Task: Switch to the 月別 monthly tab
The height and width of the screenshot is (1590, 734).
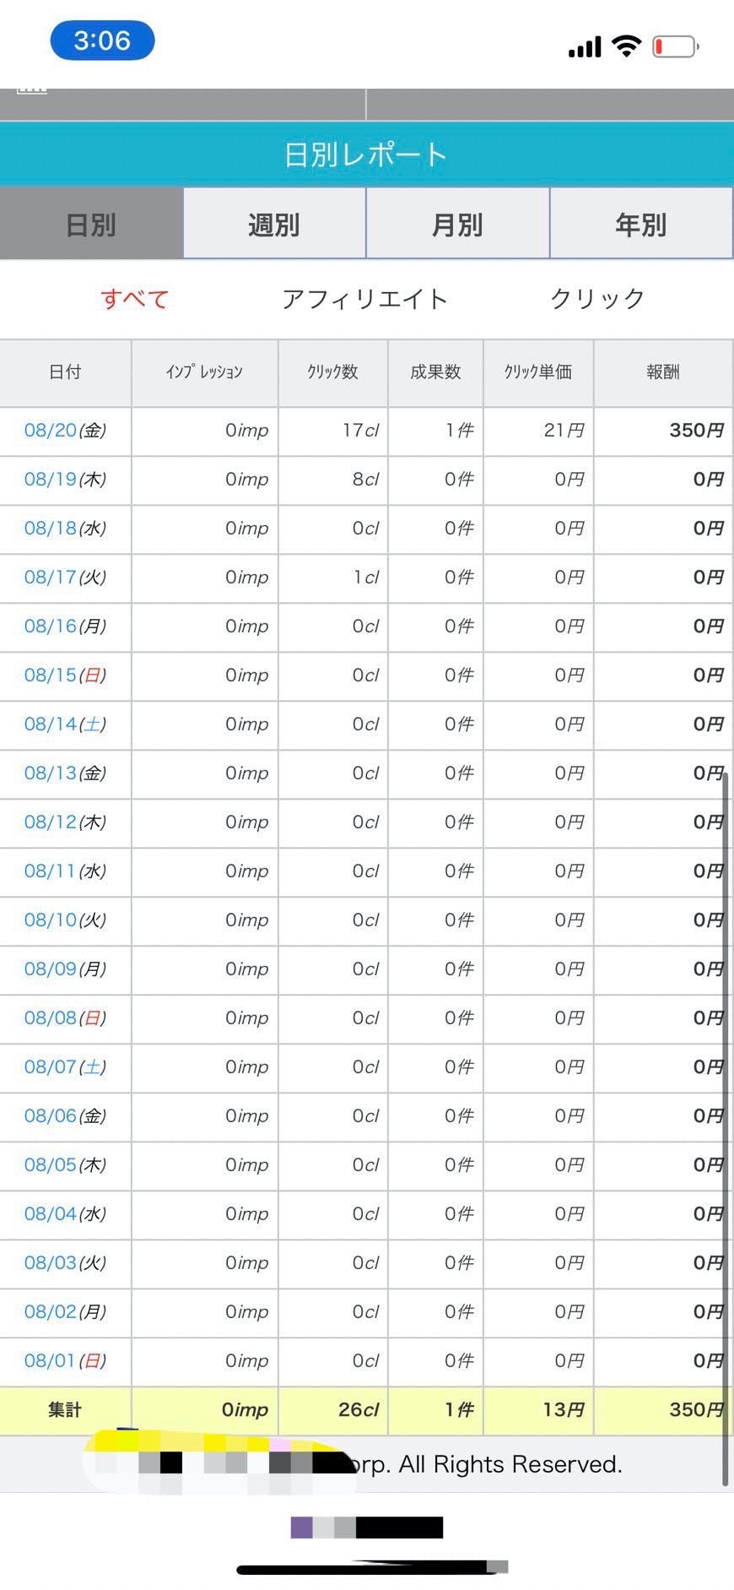Action: click(x=457, y=225)
